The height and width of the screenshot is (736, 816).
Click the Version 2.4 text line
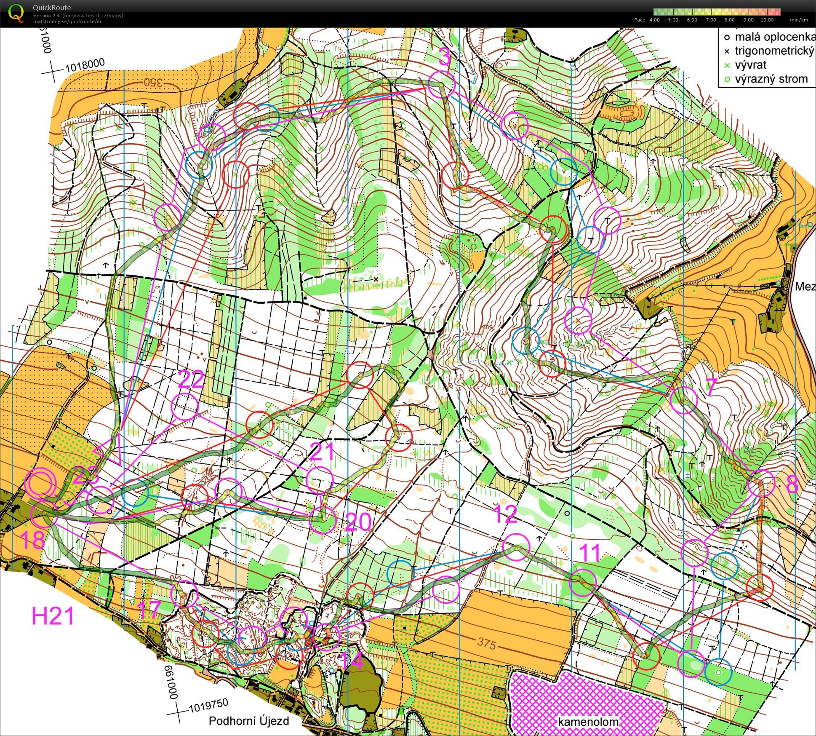(x=78, y=16)
